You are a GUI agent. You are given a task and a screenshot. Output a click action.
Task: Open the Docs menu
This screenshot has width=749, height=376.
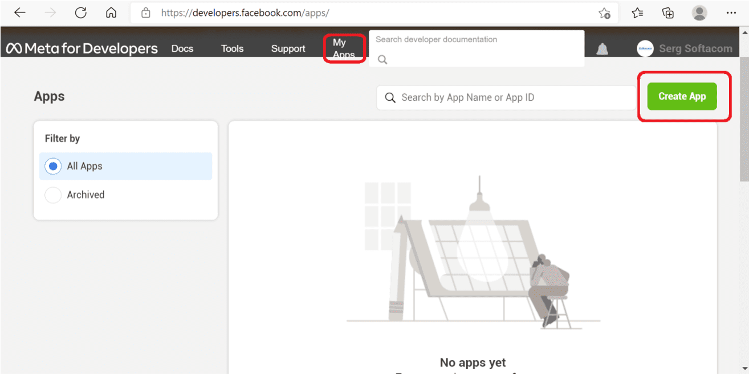[182, 48]
